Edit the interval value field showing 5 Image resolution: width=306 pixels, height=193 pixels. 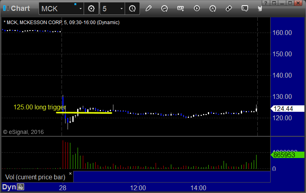coord(110,8)
